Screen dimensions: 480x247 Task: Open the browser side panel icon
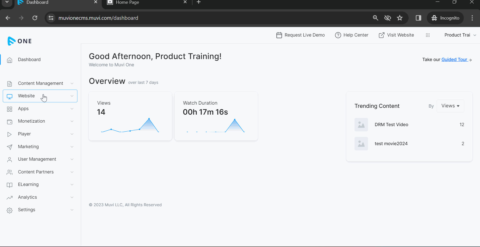tap(418, 18)
